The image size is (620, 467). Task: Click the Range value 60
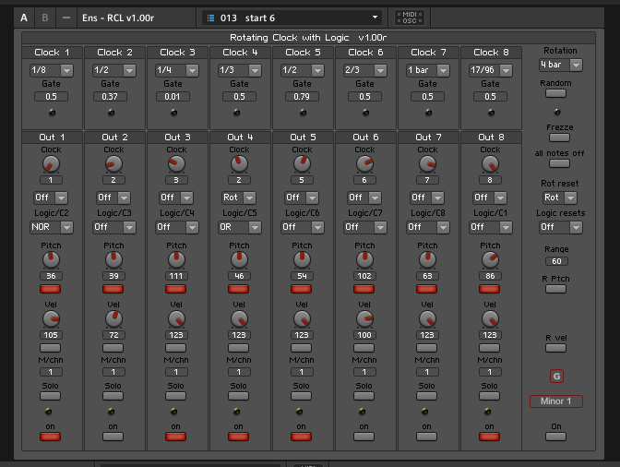pyautogui.click(x=556, y=261)
